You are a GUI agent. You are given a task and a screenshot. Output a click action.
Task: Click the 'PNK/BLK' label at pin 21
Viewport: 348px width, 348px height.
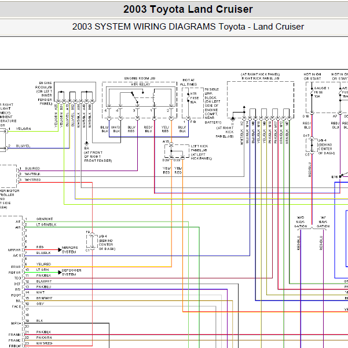coord(43,332)
